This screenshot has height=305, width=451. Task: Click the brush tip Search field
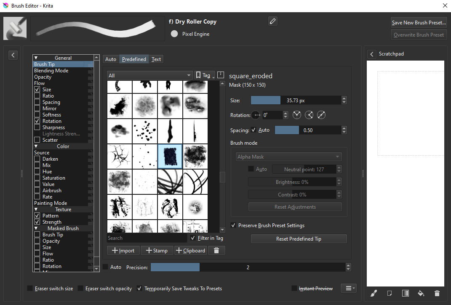pyautogui.click(x=146, y=238)
